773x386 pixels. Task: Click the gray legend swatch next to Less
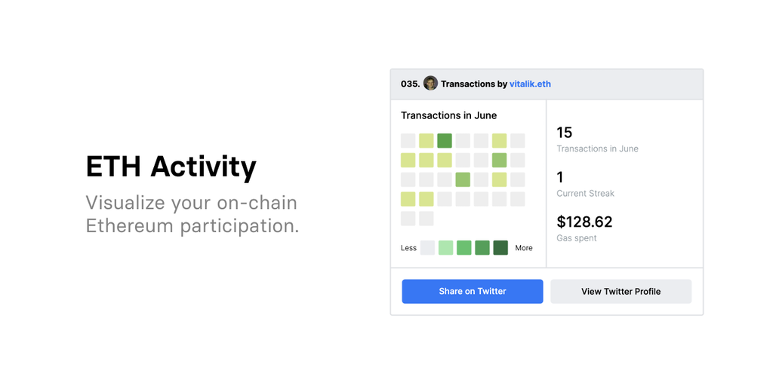click(x=427, y=248)
